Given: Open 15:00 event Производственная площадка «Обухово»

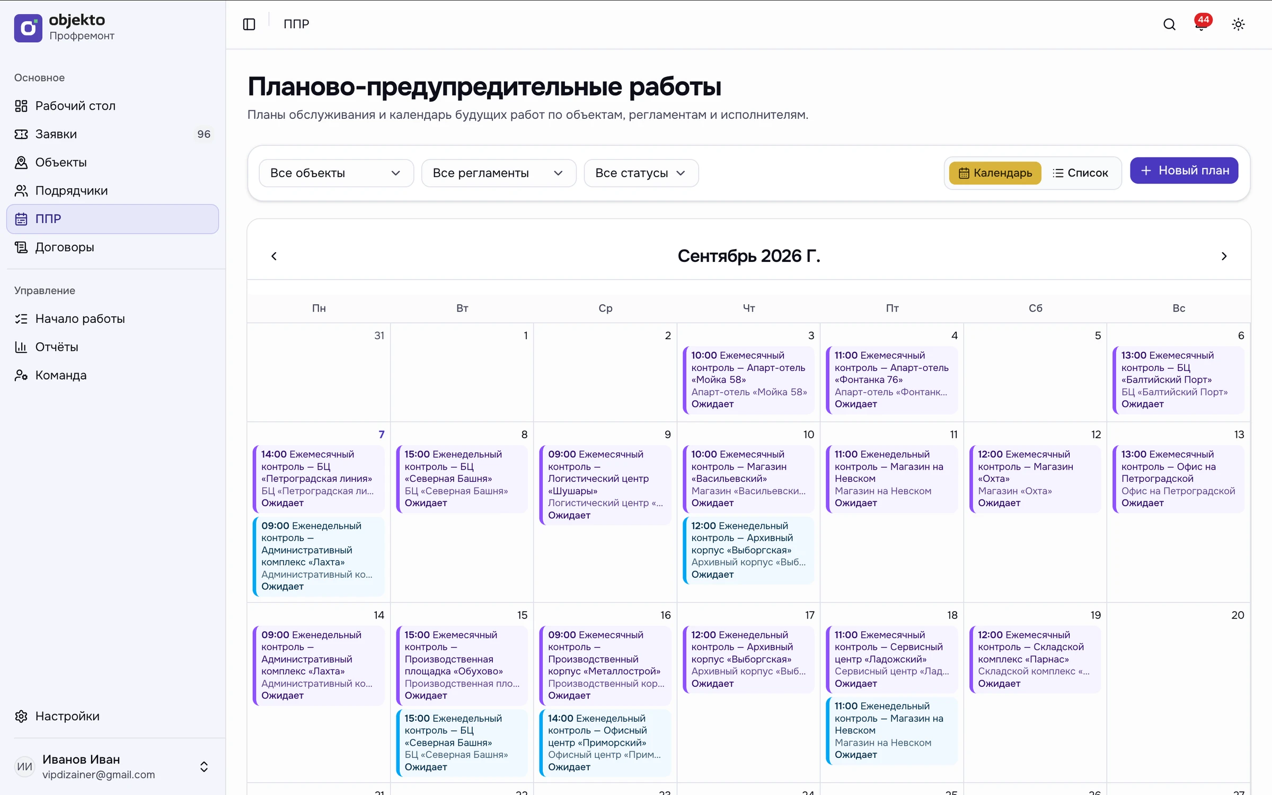Looking at the screenshot, I should [462, 665].
